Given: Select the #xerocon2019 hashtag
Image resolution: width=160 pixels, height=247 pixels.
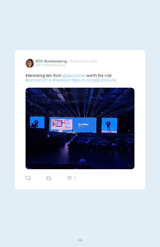Looking at the screenshot, I should (38, 80).
